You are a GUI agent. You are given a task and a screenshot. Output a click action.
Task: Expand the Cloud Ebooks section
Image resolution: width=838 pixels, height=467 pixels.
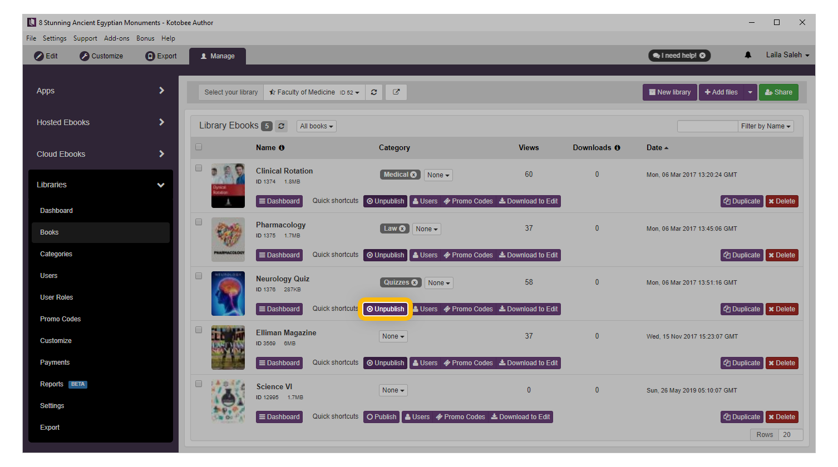(x=100, y=154)
